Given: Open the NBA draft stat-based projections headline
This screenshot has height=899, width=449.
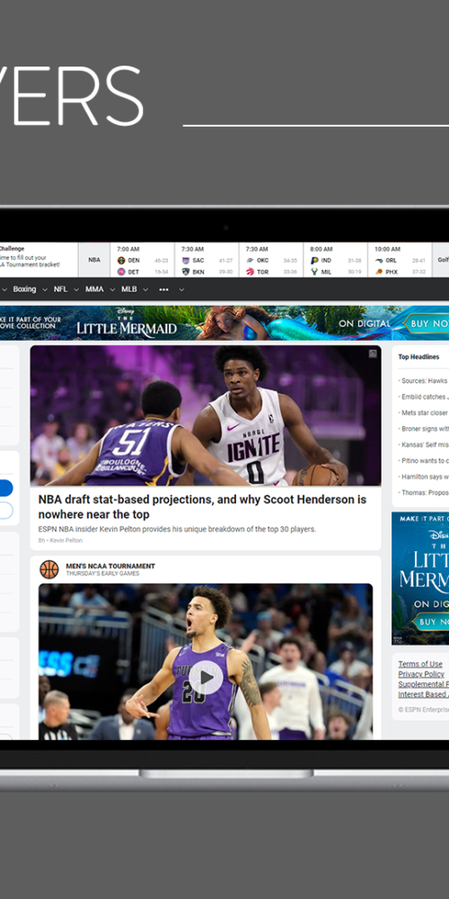Looking at the screenshot, I should click(x=202, y=507).
